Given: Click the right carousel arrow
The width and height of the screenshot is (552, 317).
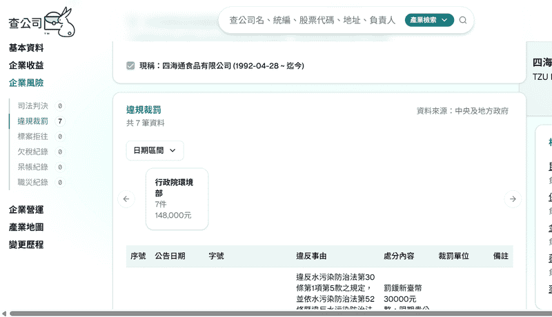Looking at the screenshot, I should pyautogui.click(x=512, y=199).
